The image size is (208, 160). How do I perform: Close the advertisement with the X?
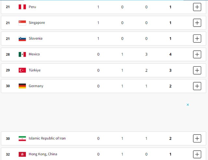point(188,105)
